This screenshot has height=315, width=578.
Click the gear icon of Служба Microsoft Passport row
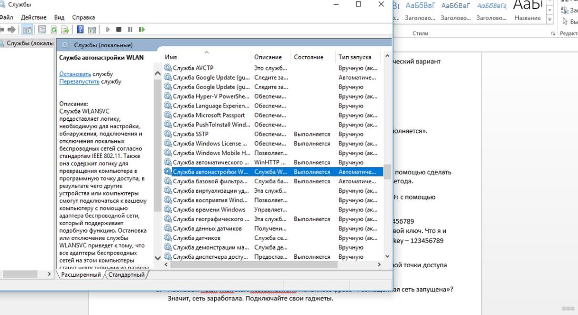[x=167, y=115]
